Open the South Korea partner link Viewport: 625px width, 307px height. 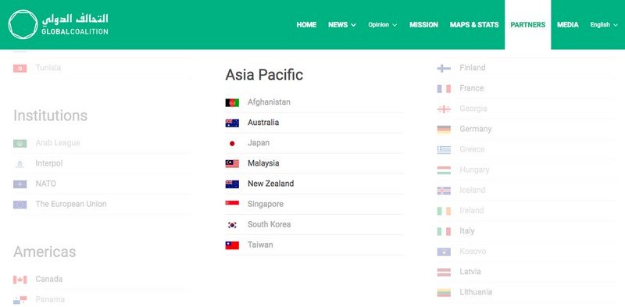[269, 224]
